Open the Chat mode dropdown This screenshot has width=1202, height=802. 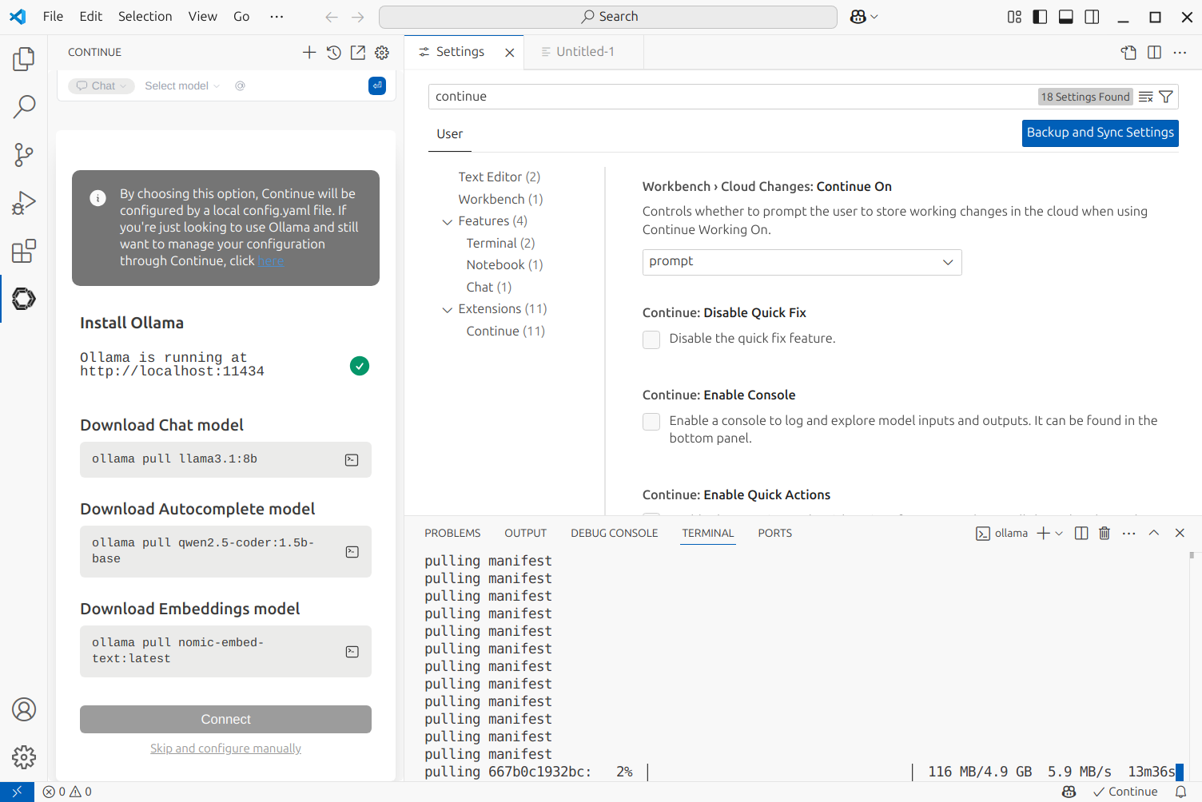point(101,85)
